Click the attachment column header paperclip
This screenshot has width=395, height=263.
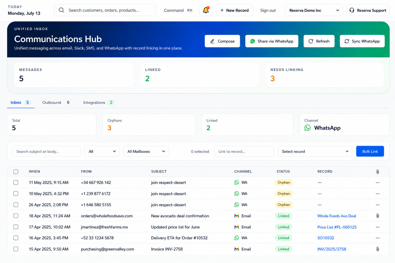[x=378, y=172]
